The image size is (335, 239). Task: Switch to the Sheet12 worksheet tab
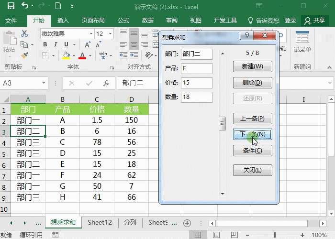(x=100, y=222)
